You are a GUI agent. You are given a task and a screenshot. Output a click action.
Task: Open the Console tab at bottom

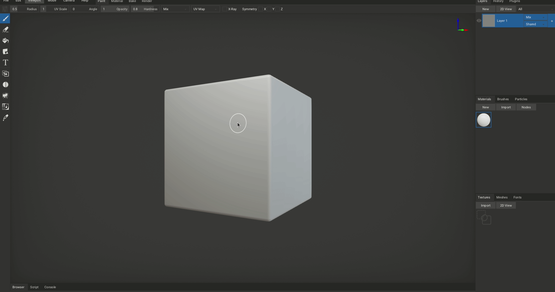pos(50,287)
